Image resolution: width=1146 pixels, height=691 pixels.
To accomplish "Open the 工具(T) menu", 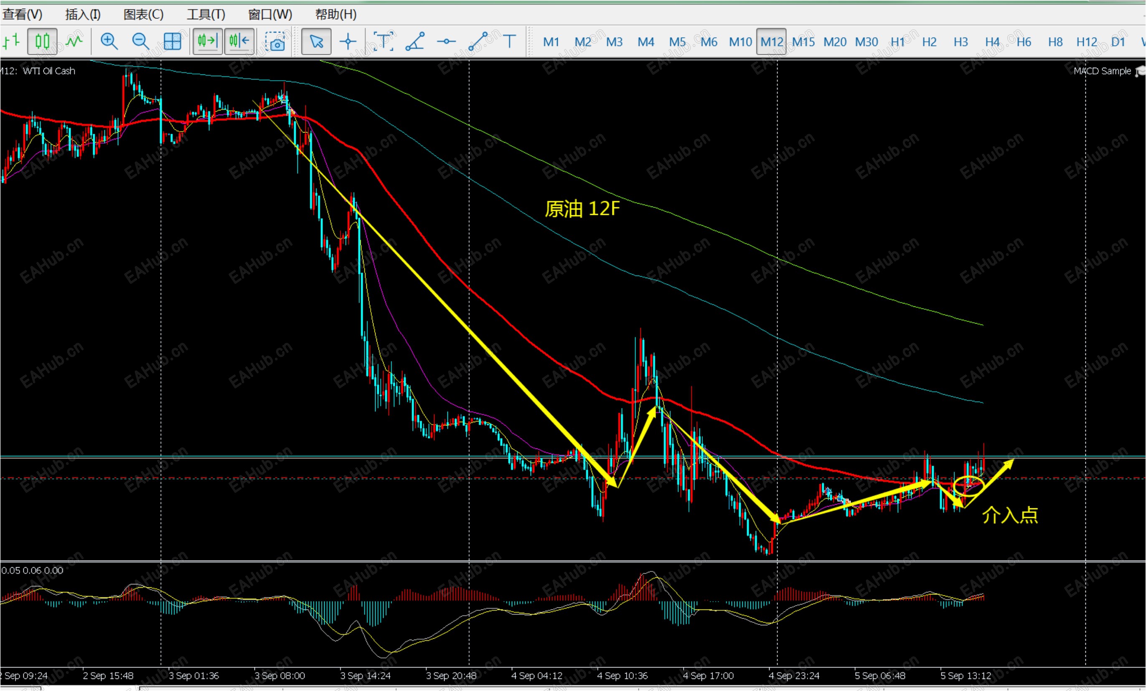I will [x=206, y=15].
